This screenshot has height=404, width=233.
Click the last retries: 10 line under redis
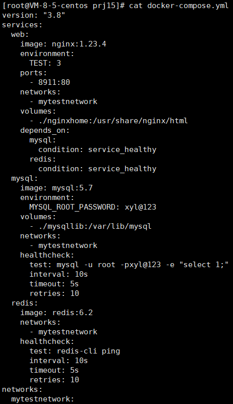point(54,380)
